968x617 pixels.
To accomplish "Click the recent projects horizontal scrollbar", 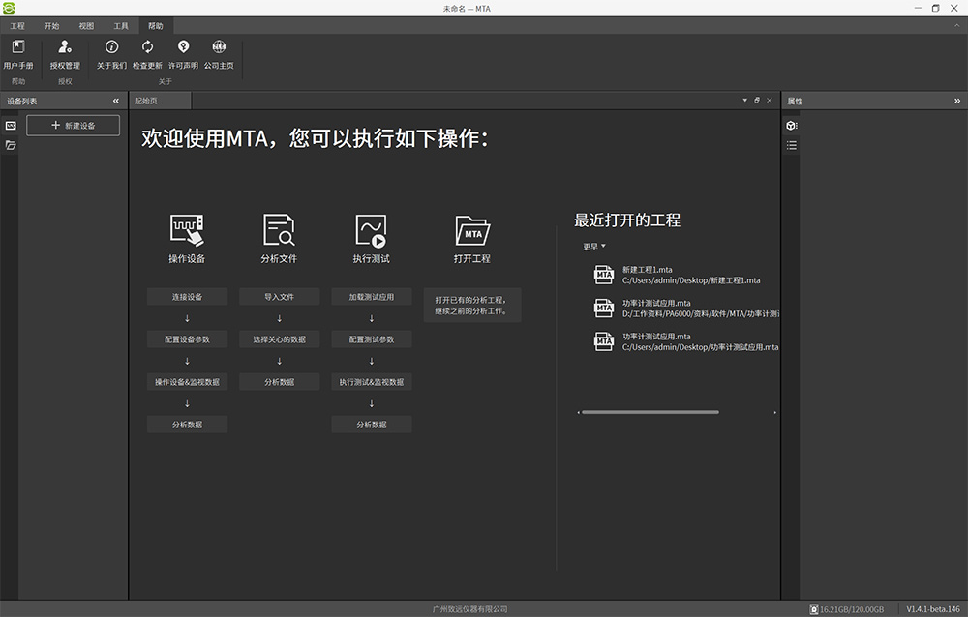I will (x=650, y=412).
